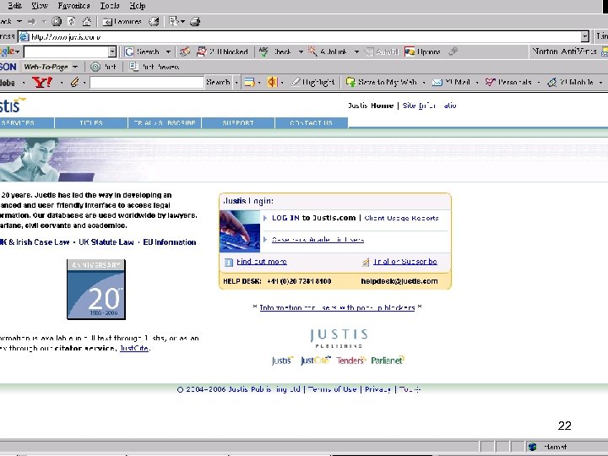Expand the address bar URL dropdown
Viewport: 608px width, 456px height.
point(584,37)
